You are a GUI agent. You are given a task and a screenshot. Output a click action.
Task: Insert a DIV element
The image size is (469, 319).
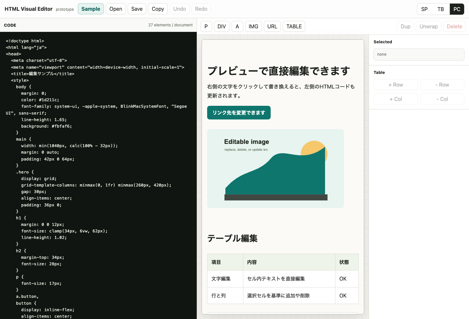click(222, 26)
